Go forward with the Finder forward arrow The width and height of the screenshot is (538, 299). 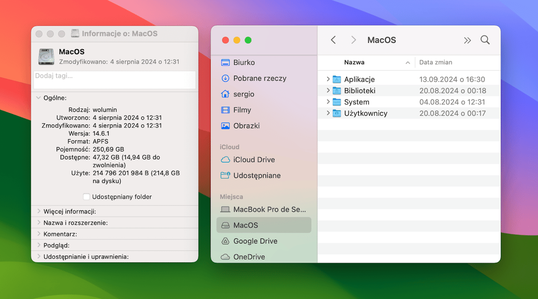(354, 40)
